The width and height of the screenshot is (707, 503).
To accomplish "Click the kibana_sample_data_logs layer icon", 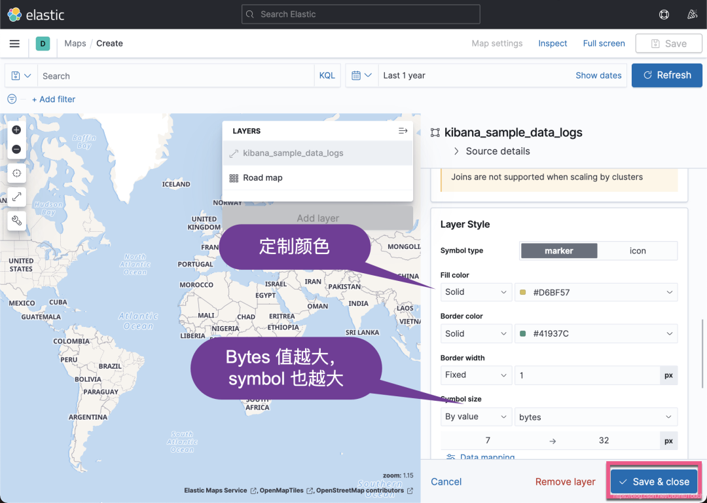I will (234, 153).
